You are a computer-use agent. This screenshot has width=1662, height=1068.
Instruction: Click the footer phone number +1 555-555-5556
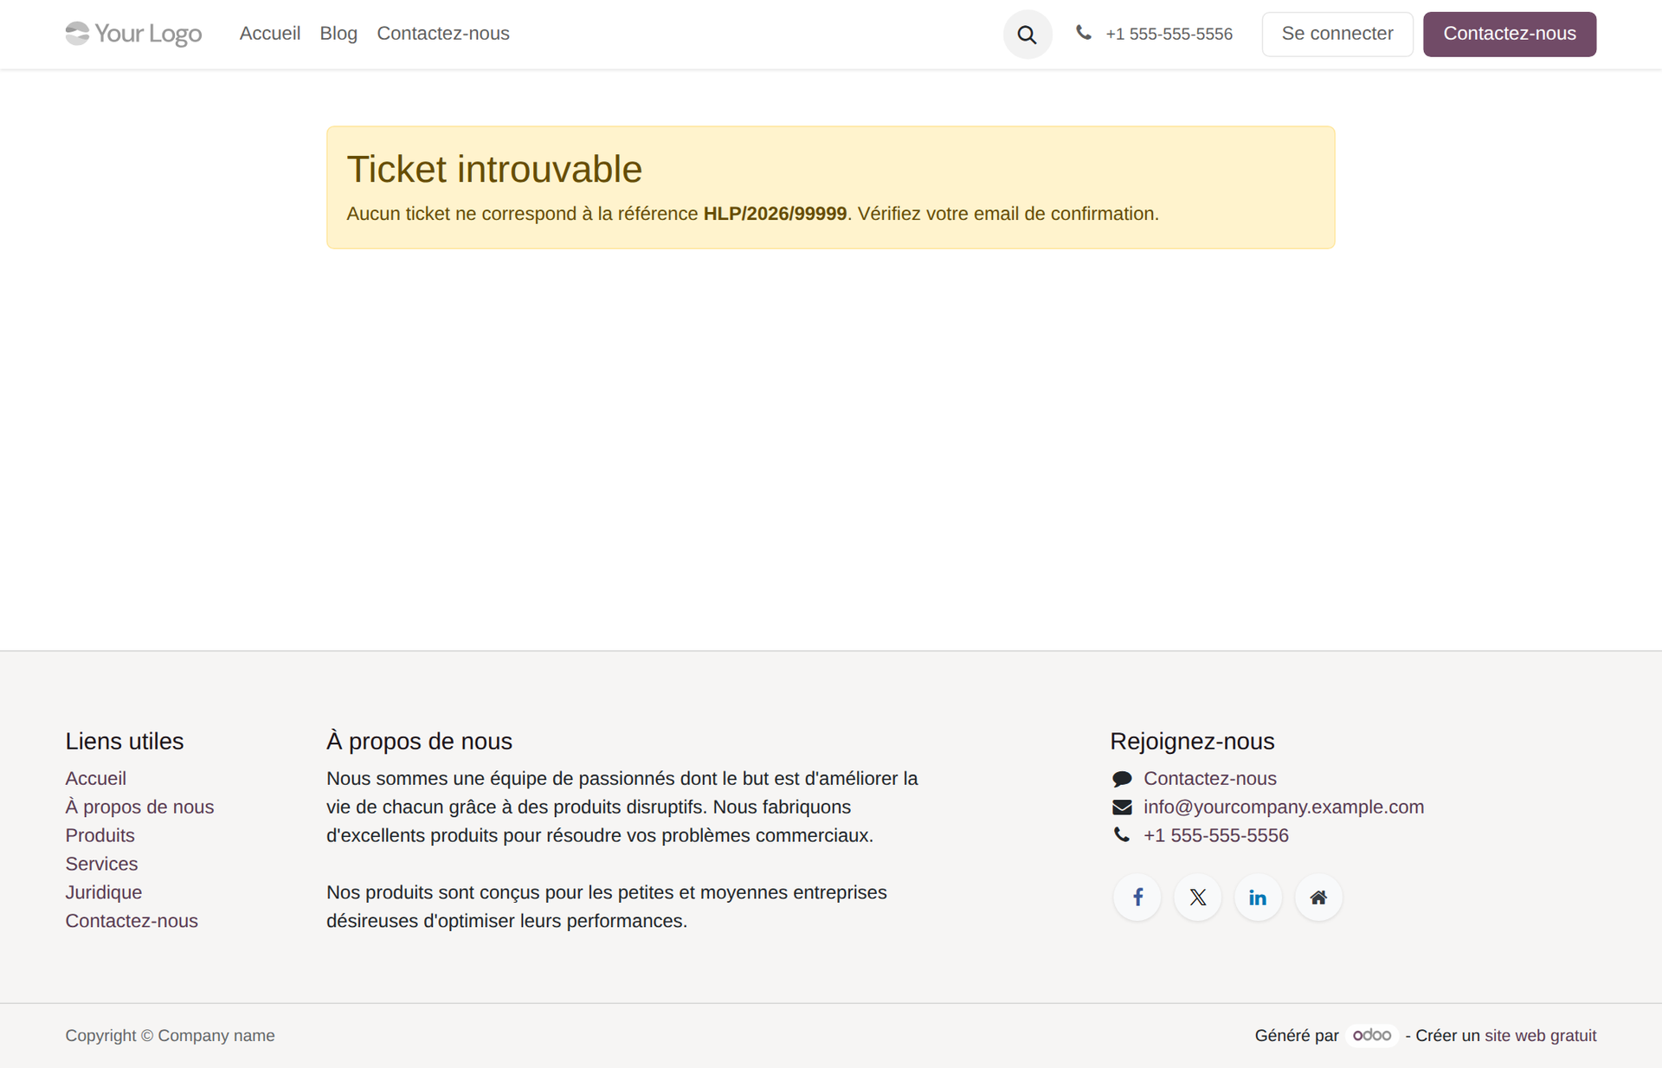(1215, 835)
